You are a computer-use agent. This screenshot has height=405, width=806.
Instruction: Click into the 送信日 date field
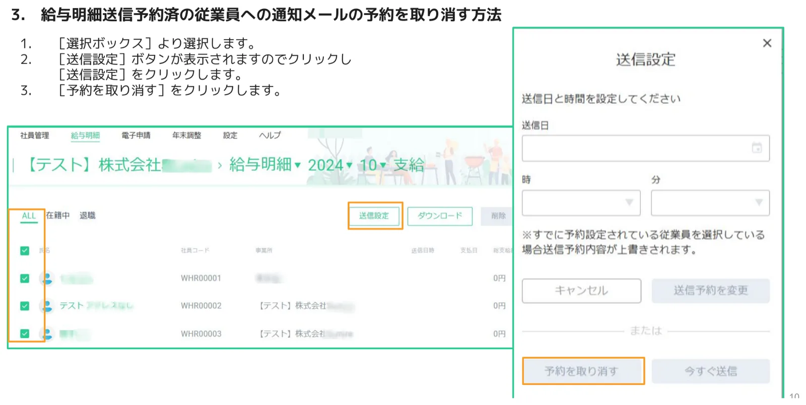coord(646,148)
